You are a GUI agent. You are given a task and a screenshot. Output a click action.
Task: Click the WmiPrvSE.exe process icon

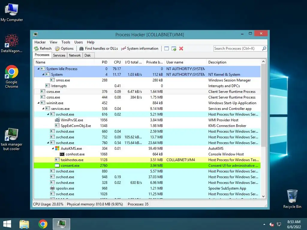click(57, 120)
